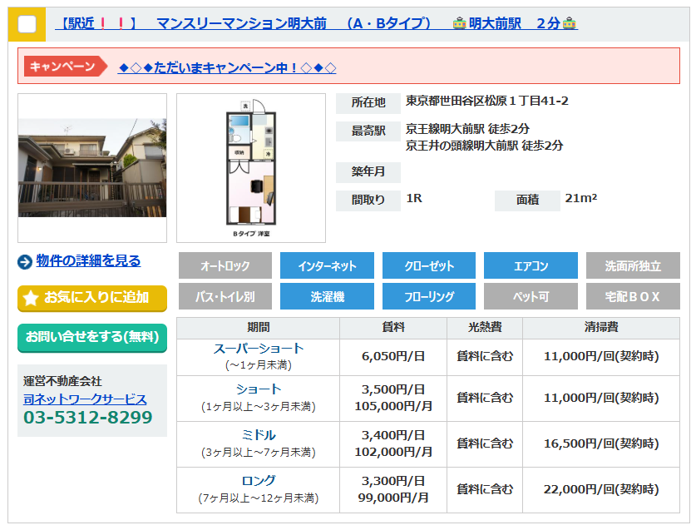Follow the 物件の詳細を見る link
Viewport: 696px width, 530px height.
point(88,260)
